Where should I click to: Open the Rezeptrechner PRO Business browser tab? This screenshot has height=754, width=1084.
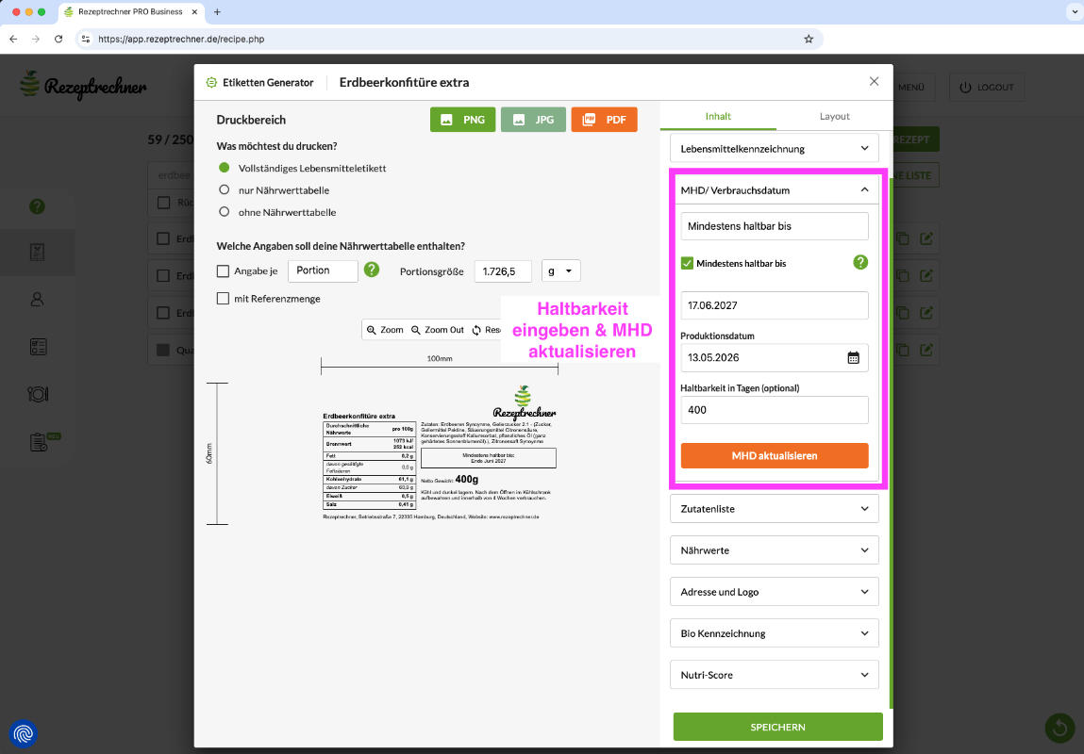[x=130, y=11]
